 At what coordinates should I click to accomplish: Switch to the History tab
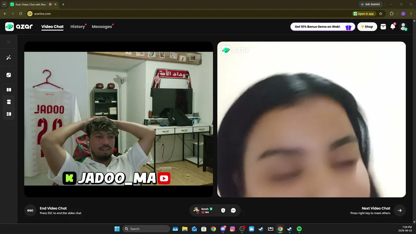pos(78,27)
